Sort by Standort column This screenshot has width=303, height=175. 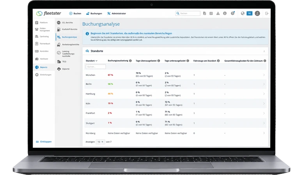[91, 61]
